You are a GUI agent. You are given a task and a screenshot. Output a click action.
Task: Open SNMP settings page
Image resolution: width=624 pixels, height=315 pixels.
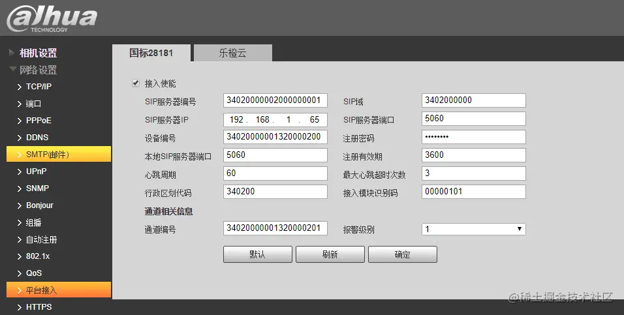37,188
